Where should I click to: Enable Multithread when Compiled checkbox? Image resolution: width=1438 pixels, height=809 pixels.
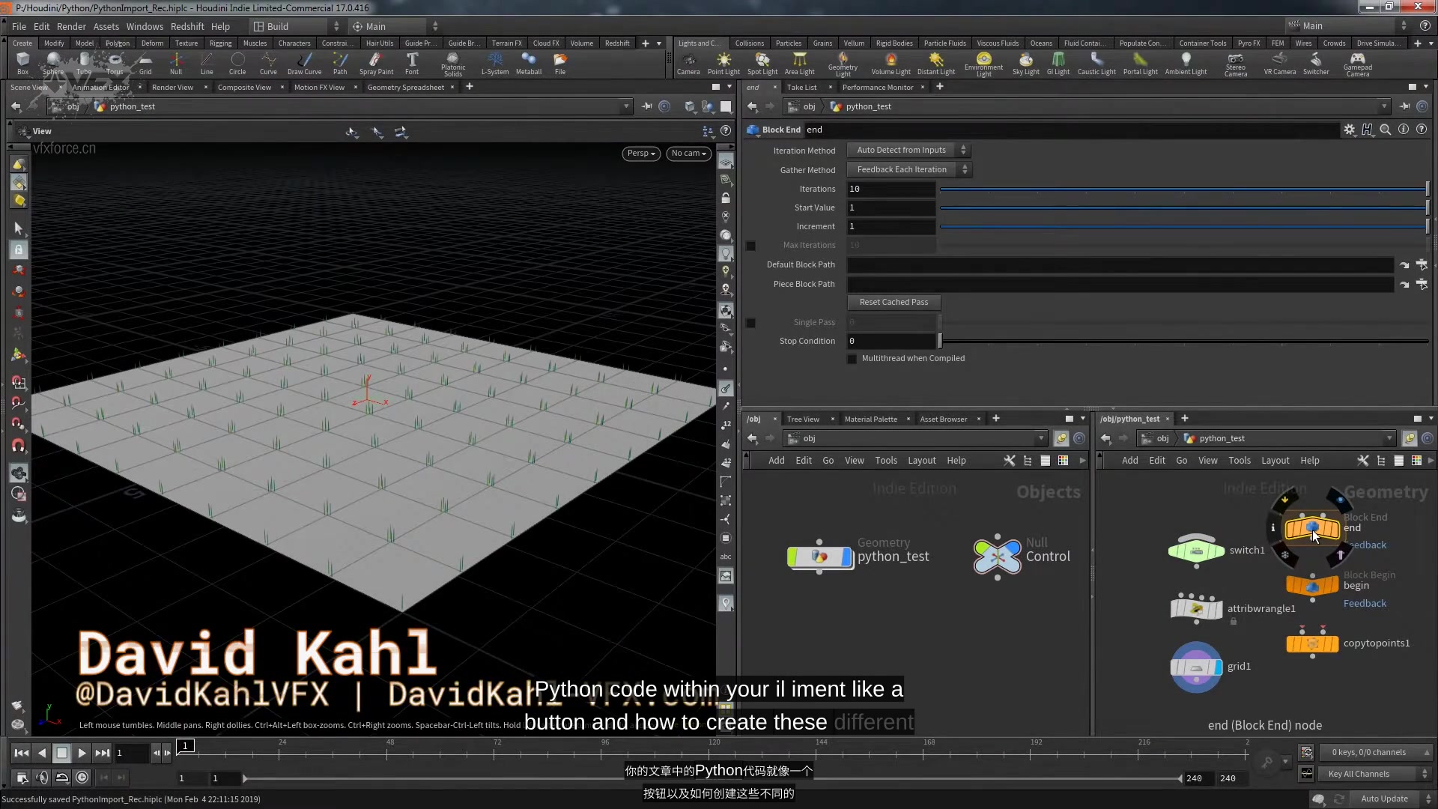coord(852,359)
